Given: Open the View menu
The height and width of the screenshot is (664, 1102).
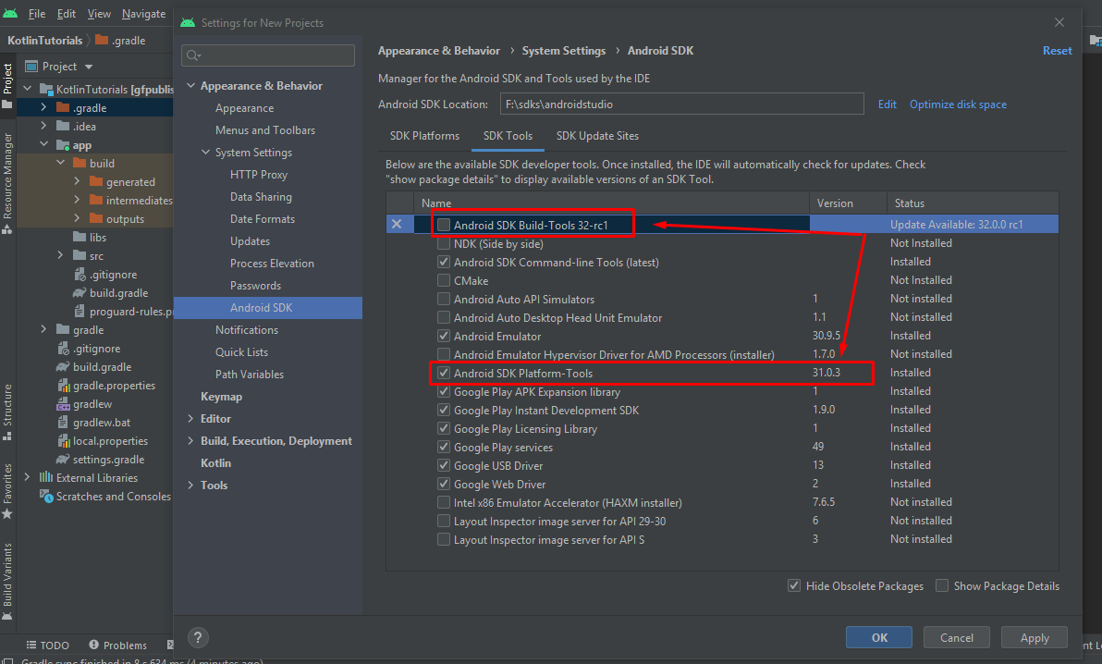Looking at the screenshot, I should point(98,13).
